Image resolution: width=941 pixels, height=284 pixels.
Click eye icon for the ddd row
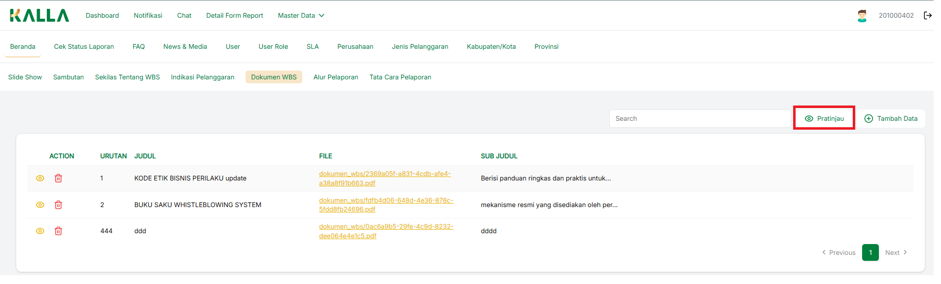coord(40,231)
